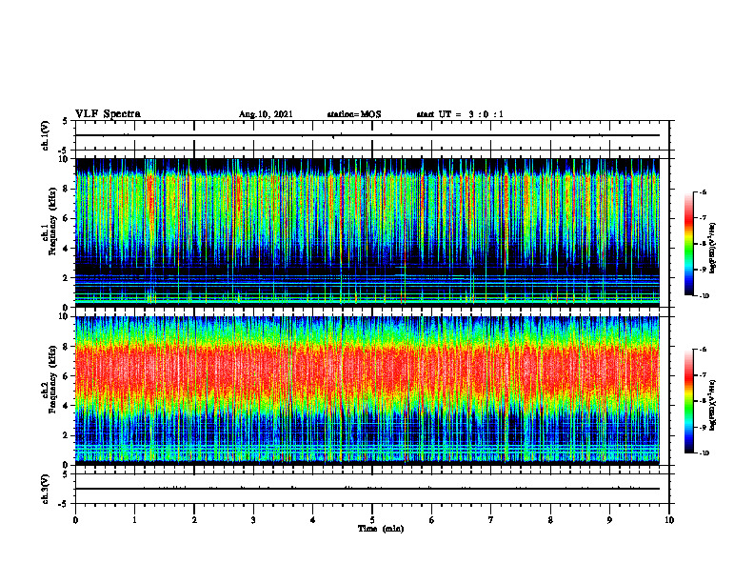The image size is (754, 583).
Task: Click the "6" kHz tick on ch.2 axis
Action: 67,376
